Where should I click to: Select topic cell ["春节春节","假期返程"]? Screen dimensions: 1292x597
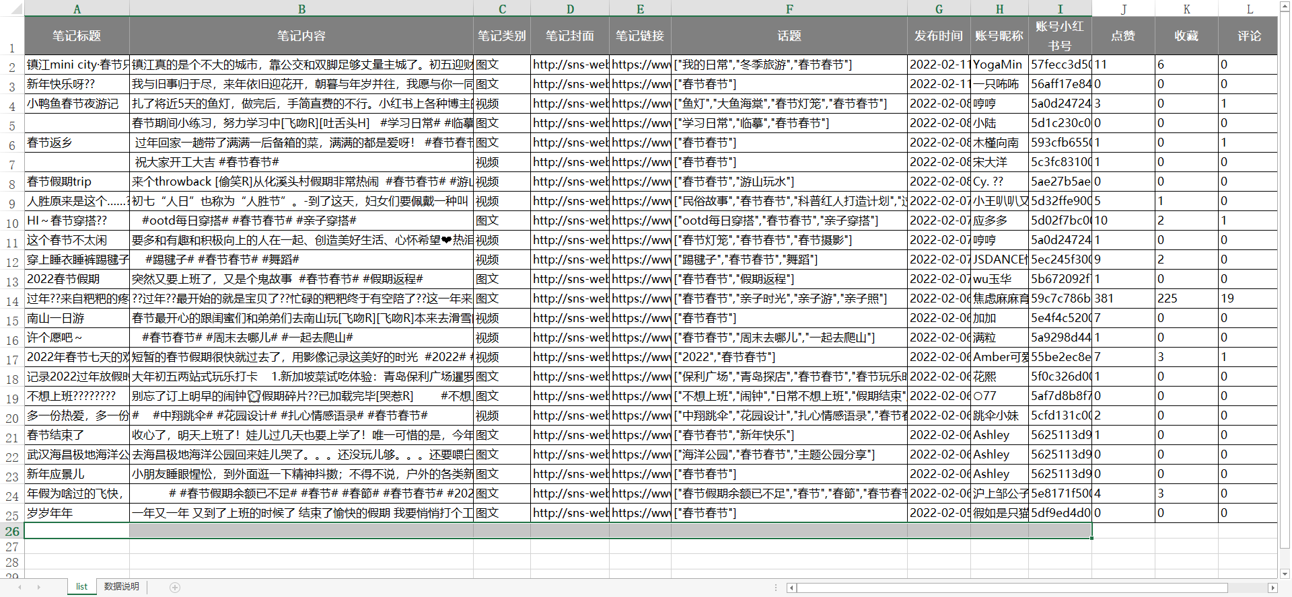789,279
